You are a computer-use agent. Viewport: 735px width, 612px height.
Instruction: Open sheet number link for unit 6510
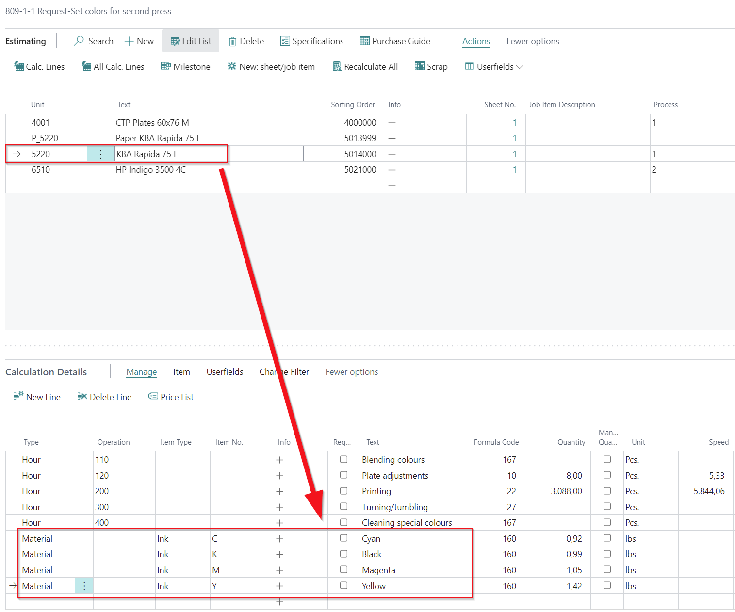(x=514, y=170)
